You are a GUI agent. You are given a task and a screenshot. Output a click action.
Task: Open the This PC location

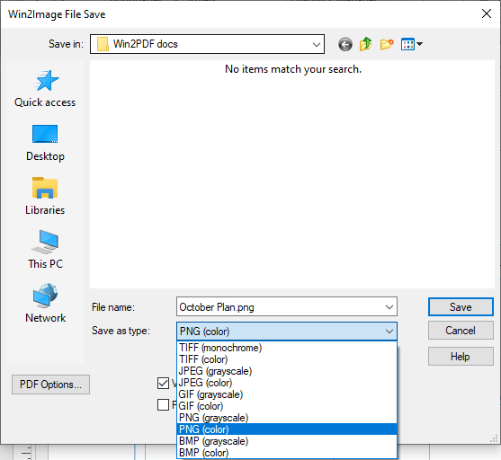[x=45, y=250]
